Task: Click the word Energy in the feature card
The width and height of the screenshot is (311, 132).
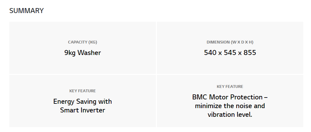Action: (62, 102)
